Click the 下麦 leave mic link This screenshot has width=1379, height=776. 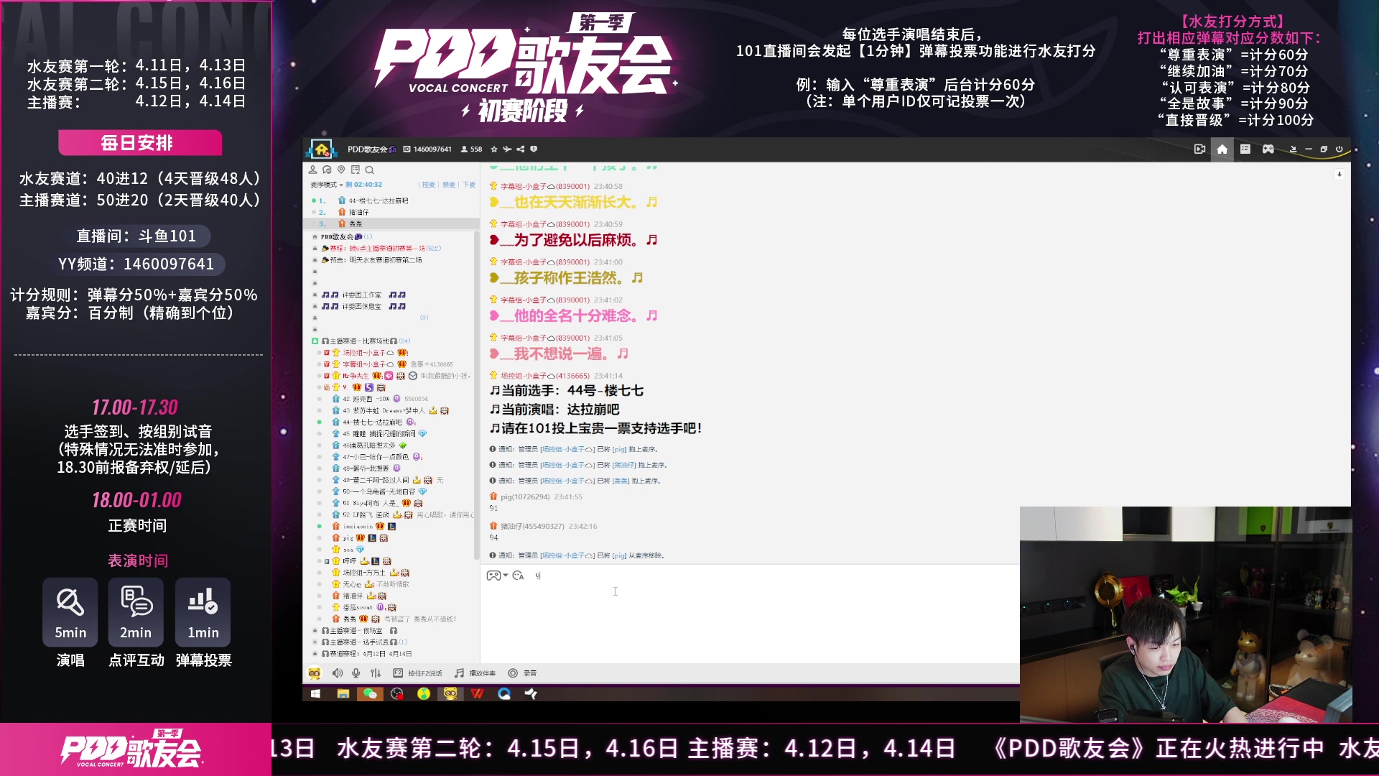pyautogui.click(x=469, y=185)
